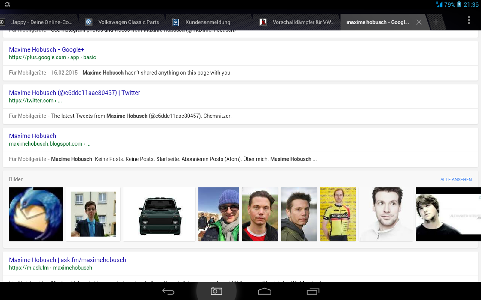Switch to Jappy - Deine Online-Co tab
Viewport: 481px width, 300px height.
pos(41,22)
